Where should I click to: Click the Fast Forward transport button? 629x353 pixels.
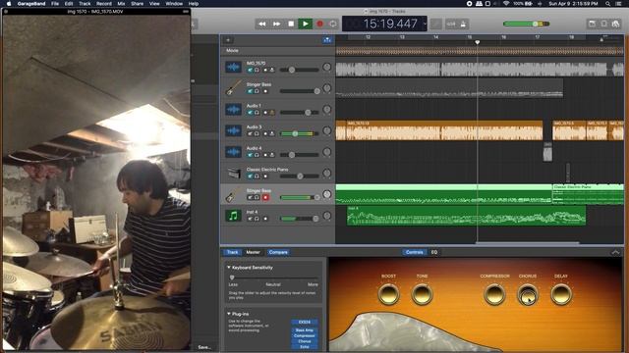click(x=277, y=24)
